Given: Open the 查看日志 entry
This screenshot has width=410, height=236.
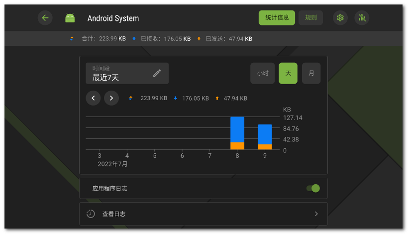Looking at the screenshot, I should coord(204,214).
